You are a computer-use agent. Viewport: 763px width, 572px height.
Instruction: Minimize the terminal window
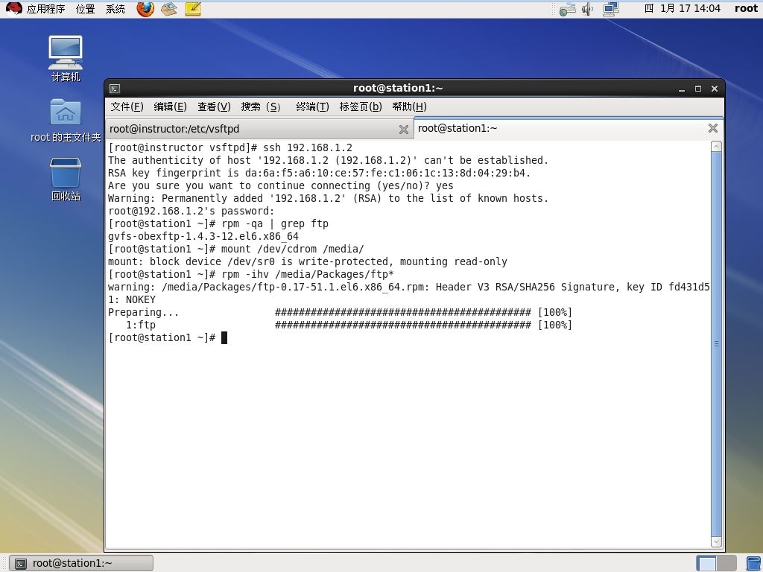pos(682,89)
